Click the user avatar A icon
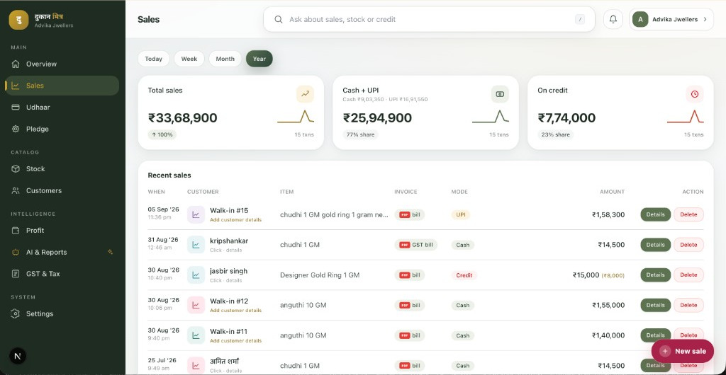Screen dimensions: 726x375 point(640,19)
